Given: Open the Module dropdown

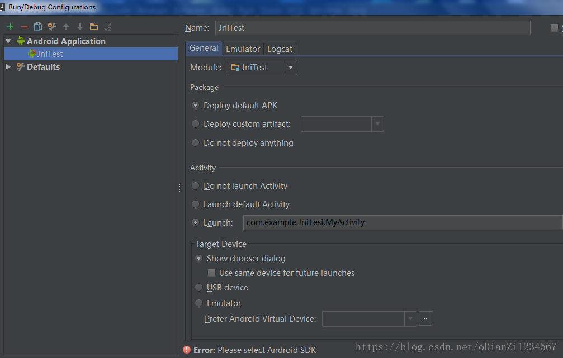Looking at the screenshot, I should coord(290,67).
